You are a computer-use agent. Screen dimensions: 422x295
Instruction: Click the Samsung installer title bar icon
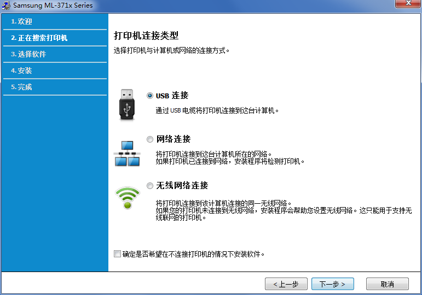click(6, 5)
